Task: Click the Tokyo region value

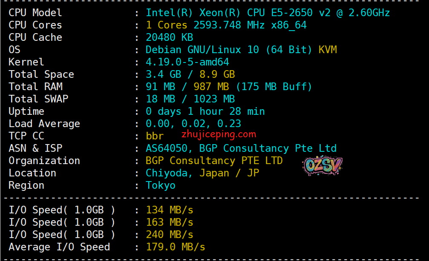Action: (x=161, y=186)
